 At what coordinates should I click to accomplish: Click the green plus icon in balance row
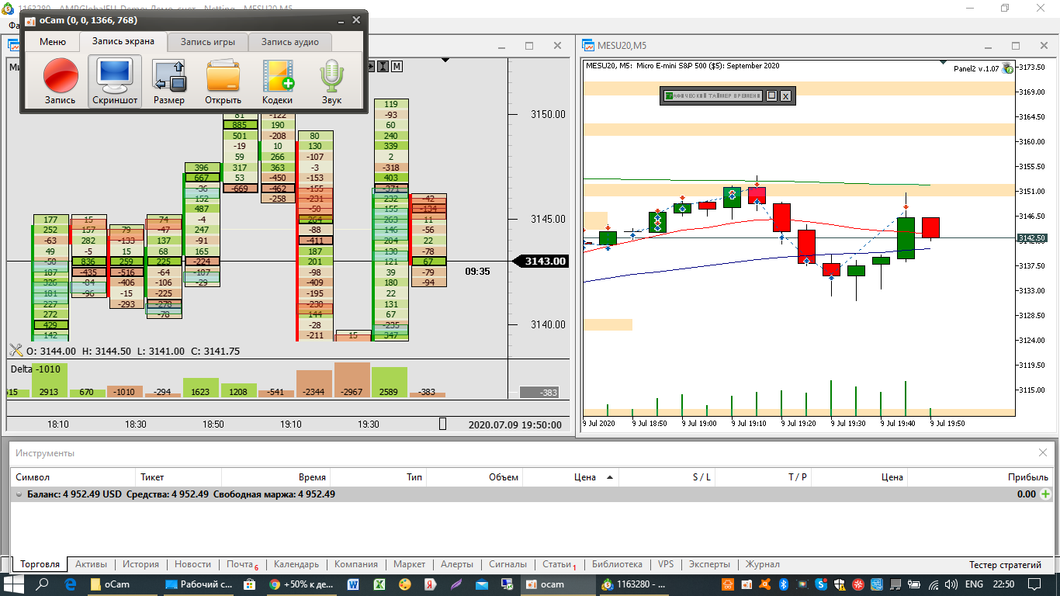pos(1046,494)
